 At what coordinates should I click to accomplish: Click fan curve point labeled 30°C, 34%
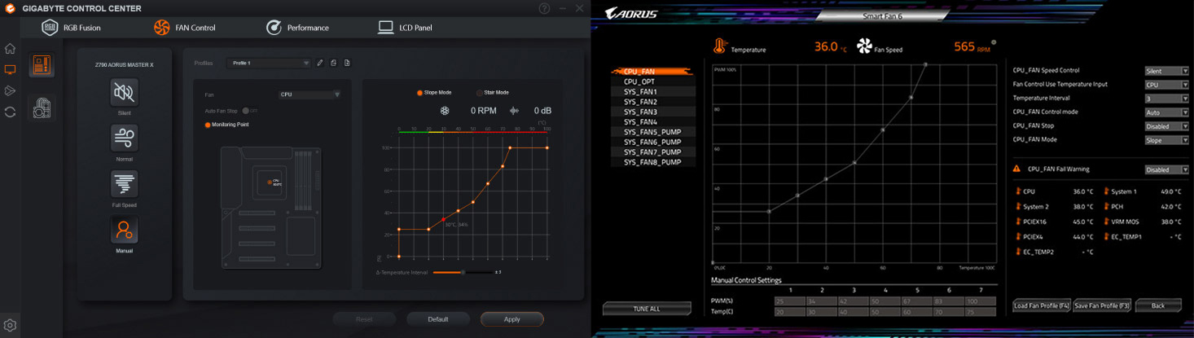tap(443, 219)
